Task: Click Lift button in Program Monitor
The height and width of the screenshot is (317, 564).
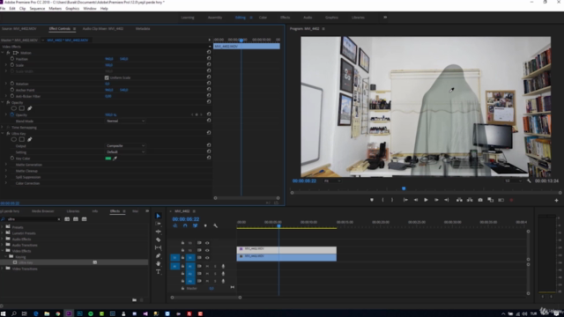Action: click(x=459, y=200)
